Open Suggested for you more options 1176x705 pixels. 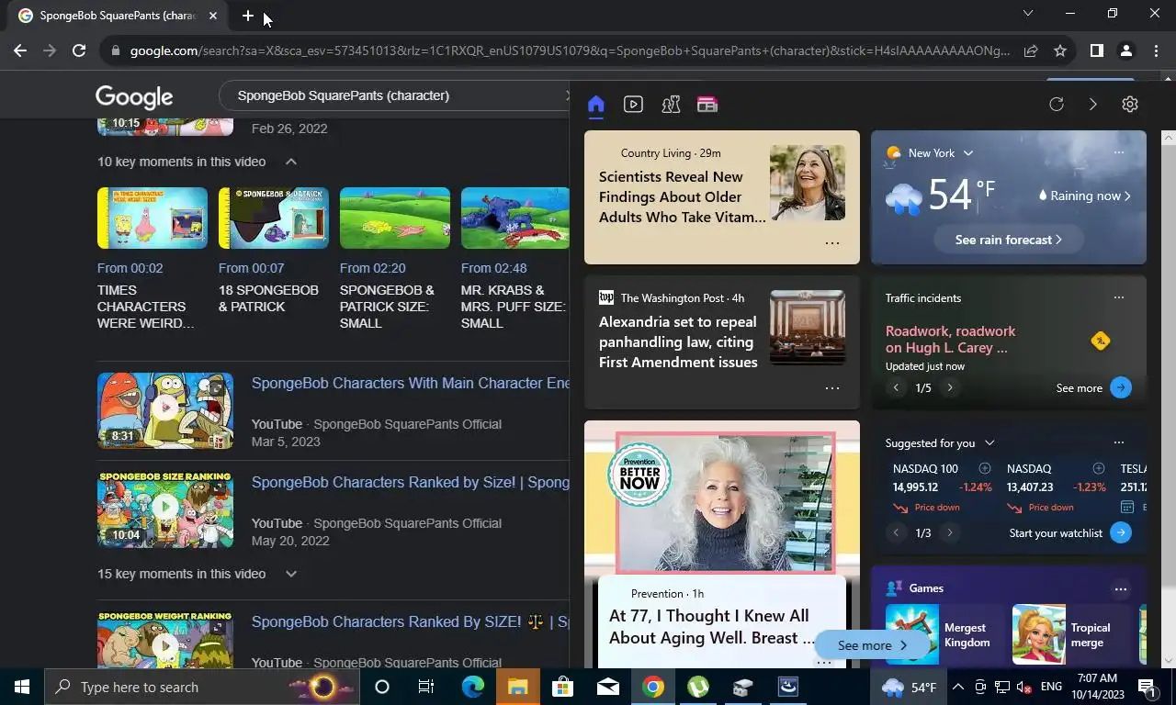tap(1118, 442)
